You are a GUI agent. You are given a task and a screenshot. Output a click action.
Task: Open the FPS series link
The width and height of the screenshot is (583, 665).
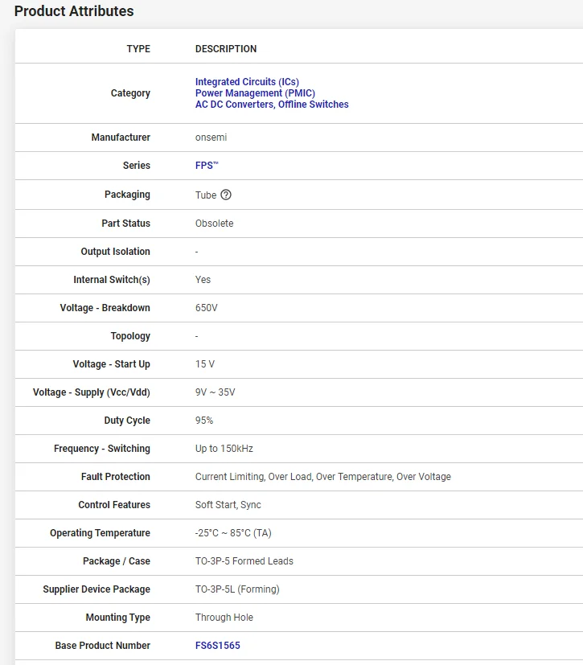click(x=207, y=166)
